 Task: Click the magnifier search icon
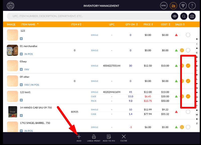(184, 16)
